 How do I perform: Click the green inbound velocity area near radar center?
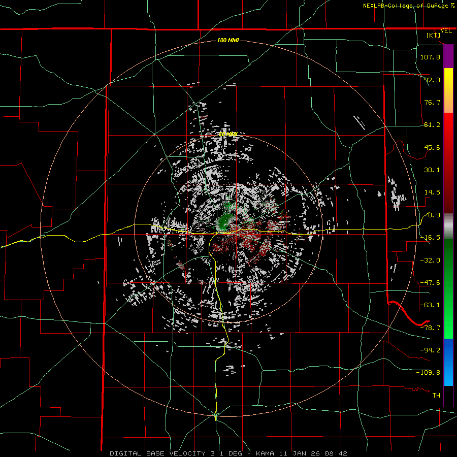pos(224,223)
